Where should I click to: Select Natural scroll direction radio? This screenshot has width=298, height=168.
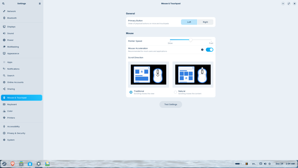click(175, 92)
